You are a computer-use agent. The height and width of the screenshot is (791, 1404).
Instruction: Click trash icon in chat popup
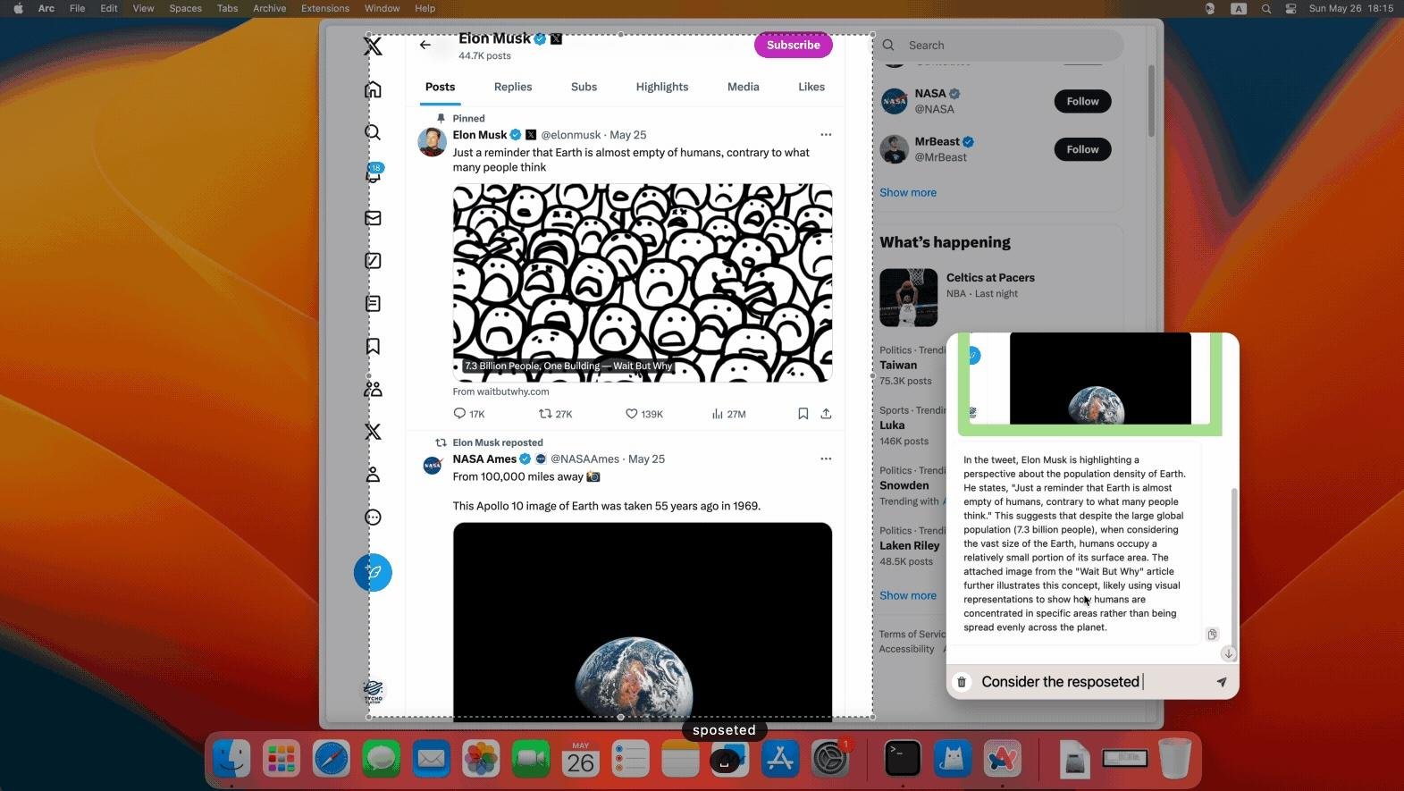click(962, 682)
